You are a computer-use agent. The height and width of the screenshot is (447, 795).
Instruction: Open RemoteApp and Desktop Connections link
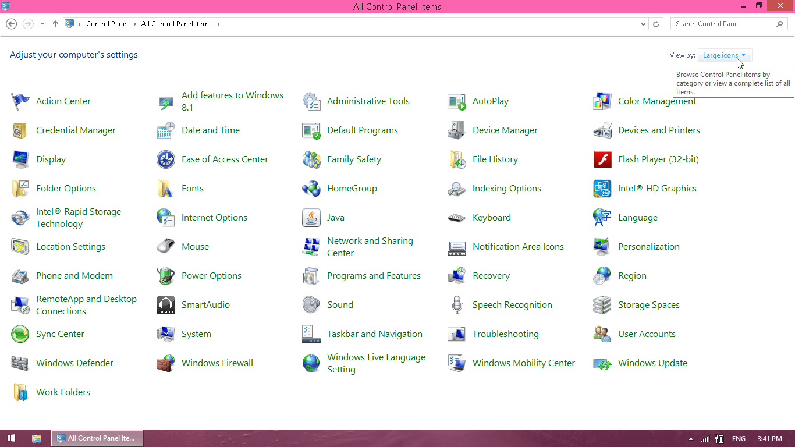86,305
